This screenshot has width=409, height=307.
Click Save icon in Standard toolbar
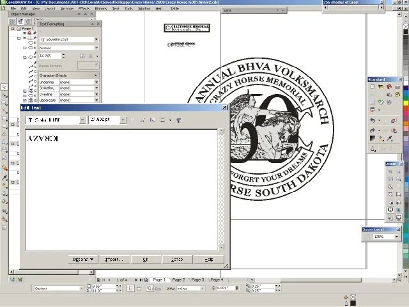[x=389, y=87]
